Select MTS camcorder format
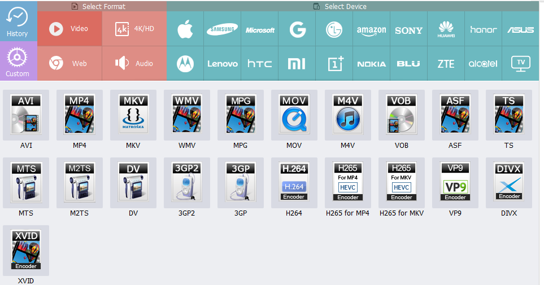Screen dimensions: 544x285 coord(26,183)
